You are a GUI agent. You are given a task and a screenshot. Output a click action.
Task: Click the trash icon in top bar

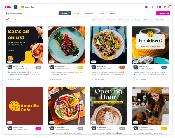pos(152,7)
